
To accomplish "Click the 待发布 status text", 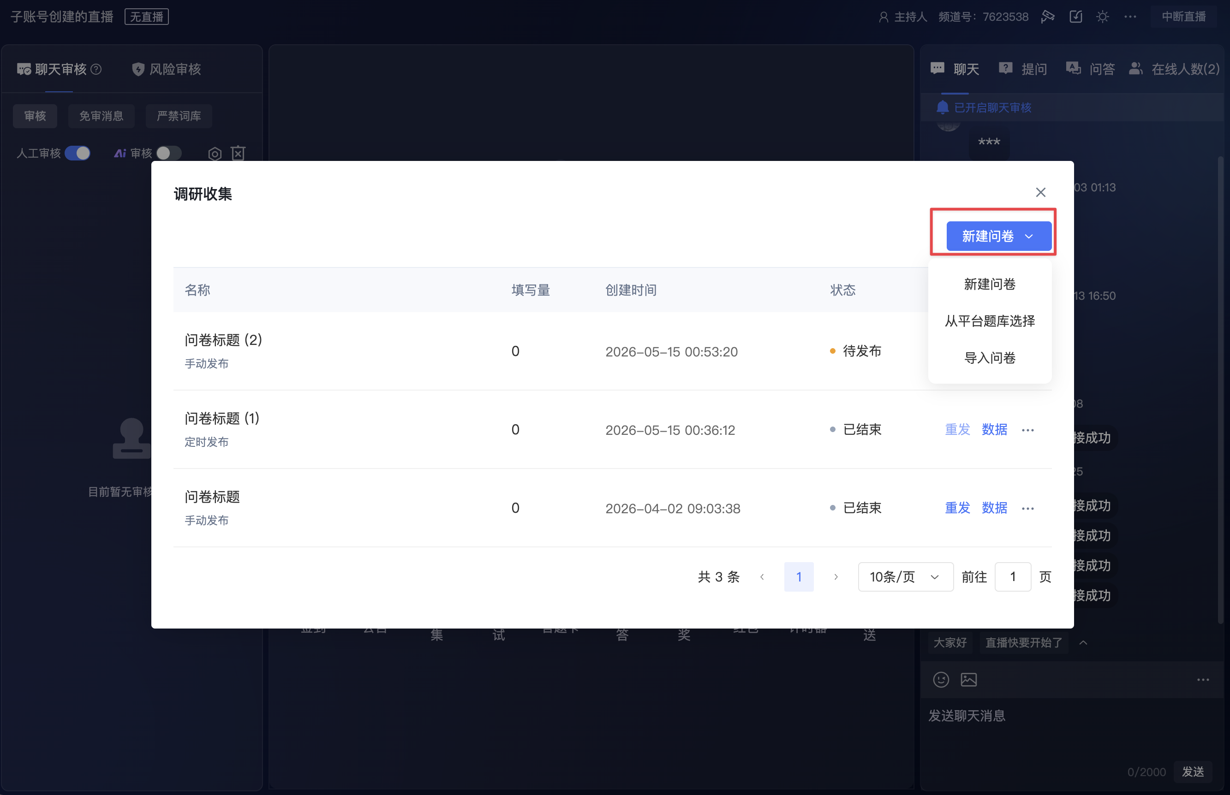I will [861, 351].
